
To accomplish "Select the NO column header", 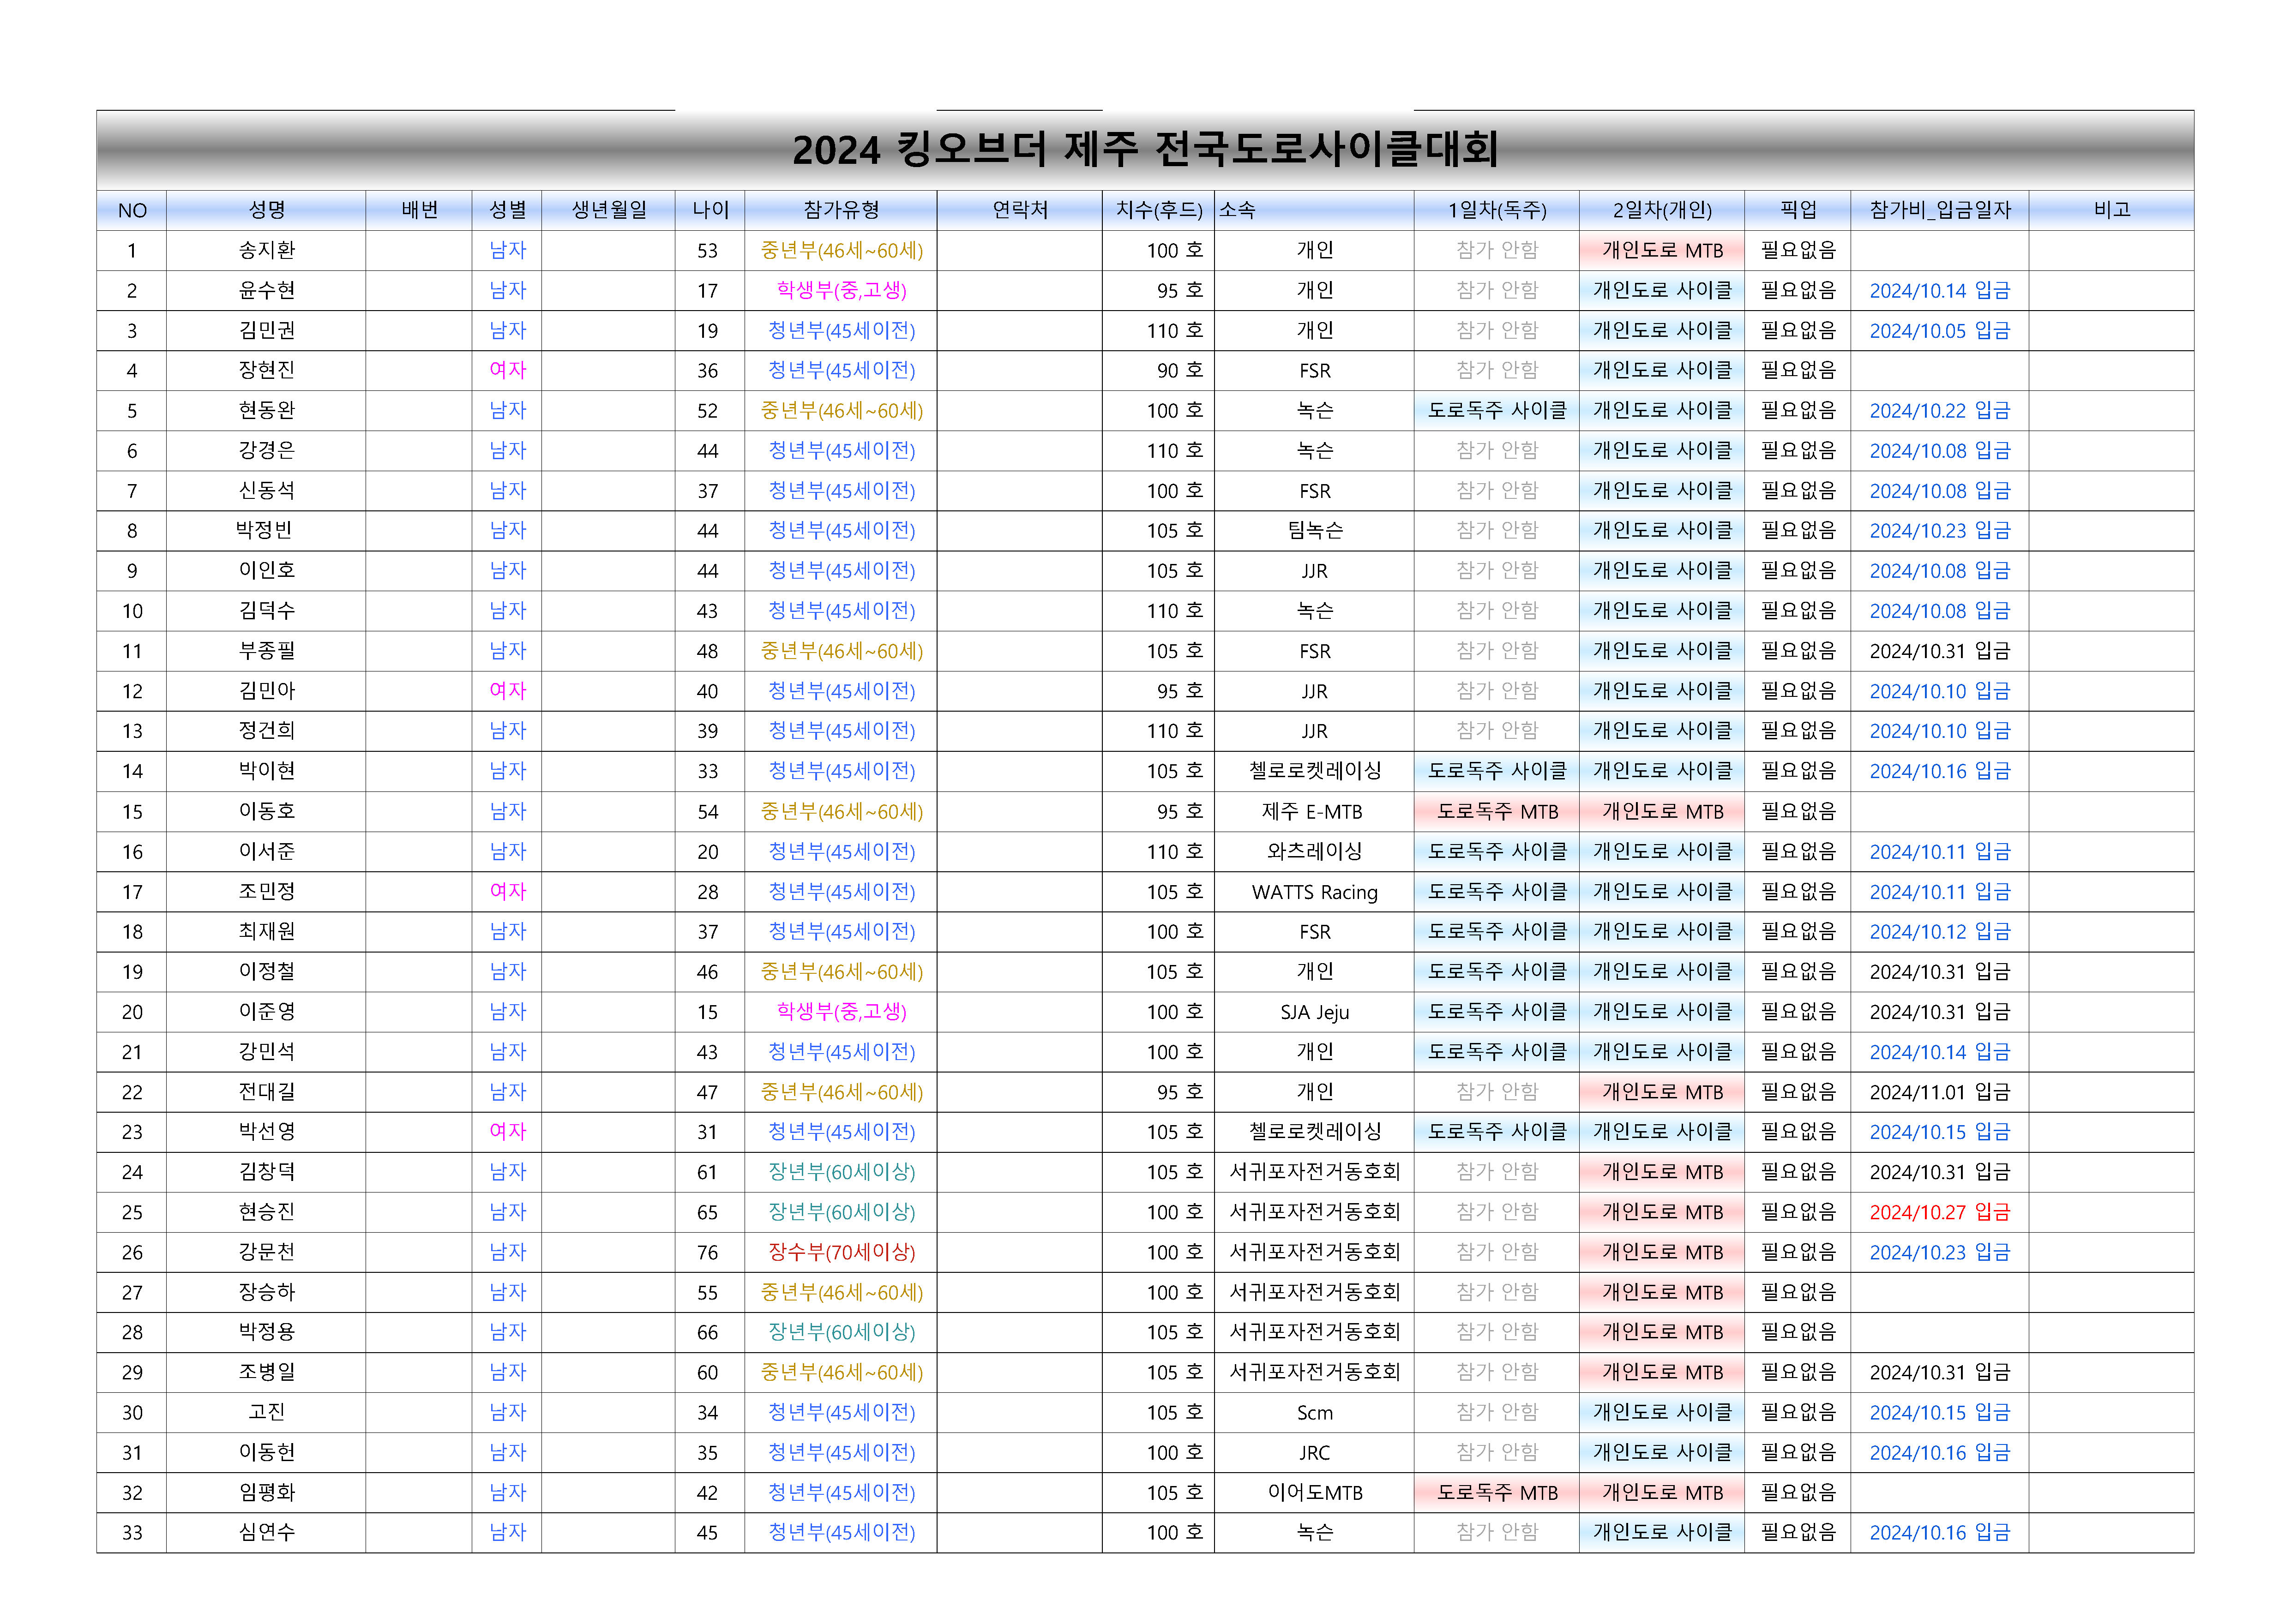I will [132, 210].
